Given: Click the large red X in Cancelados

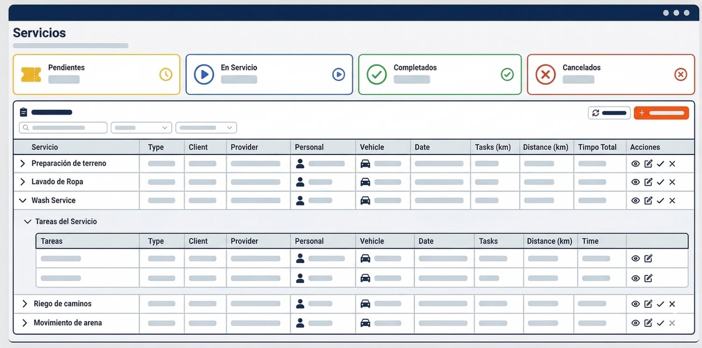Looking at the screenshot, I should (x=545, y=74).
